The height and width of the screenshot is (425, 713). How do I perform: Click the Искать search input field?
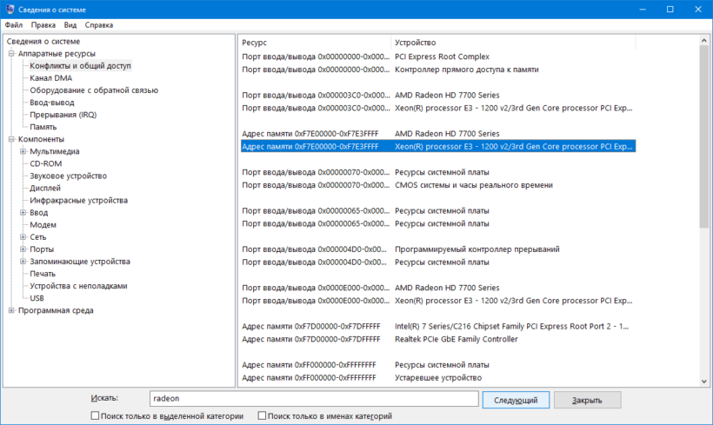coord(313,399)
